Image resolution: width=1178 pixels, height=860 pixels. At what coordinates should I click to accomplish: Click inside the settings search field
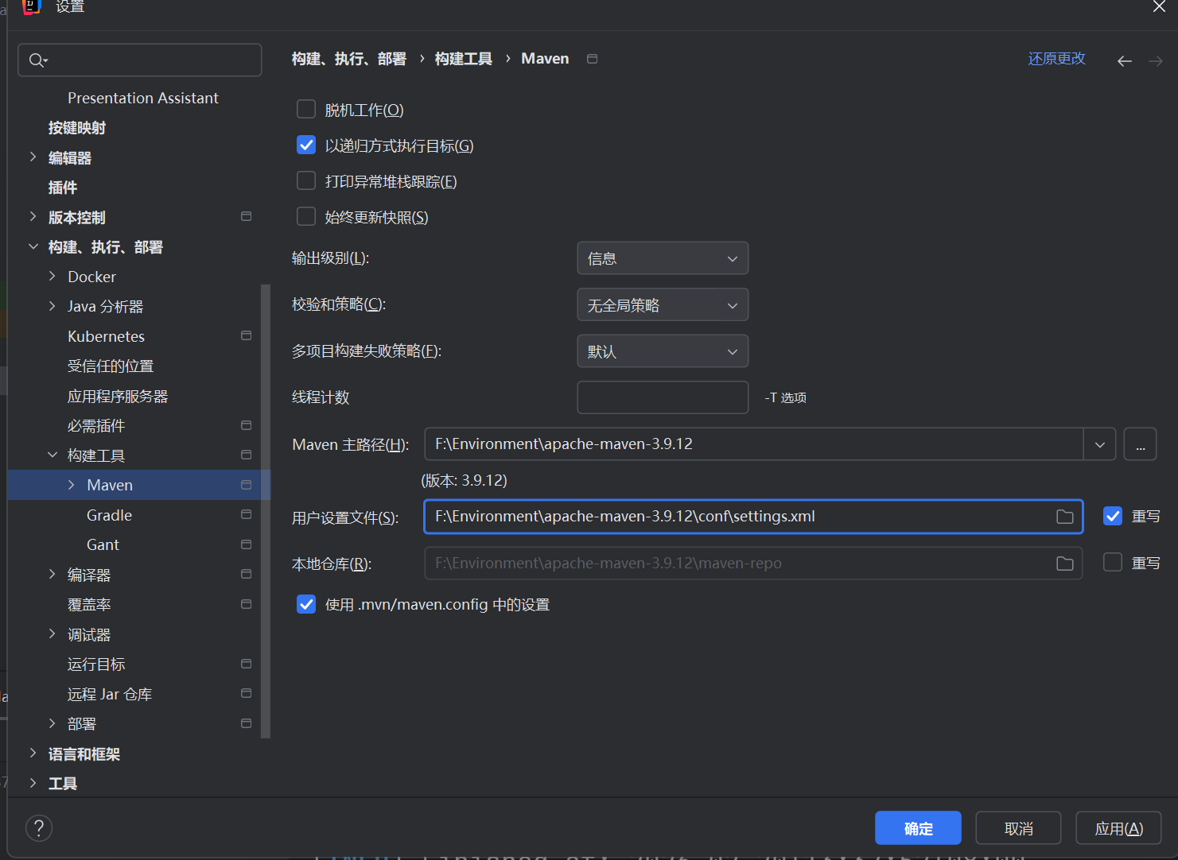[140, 60]
